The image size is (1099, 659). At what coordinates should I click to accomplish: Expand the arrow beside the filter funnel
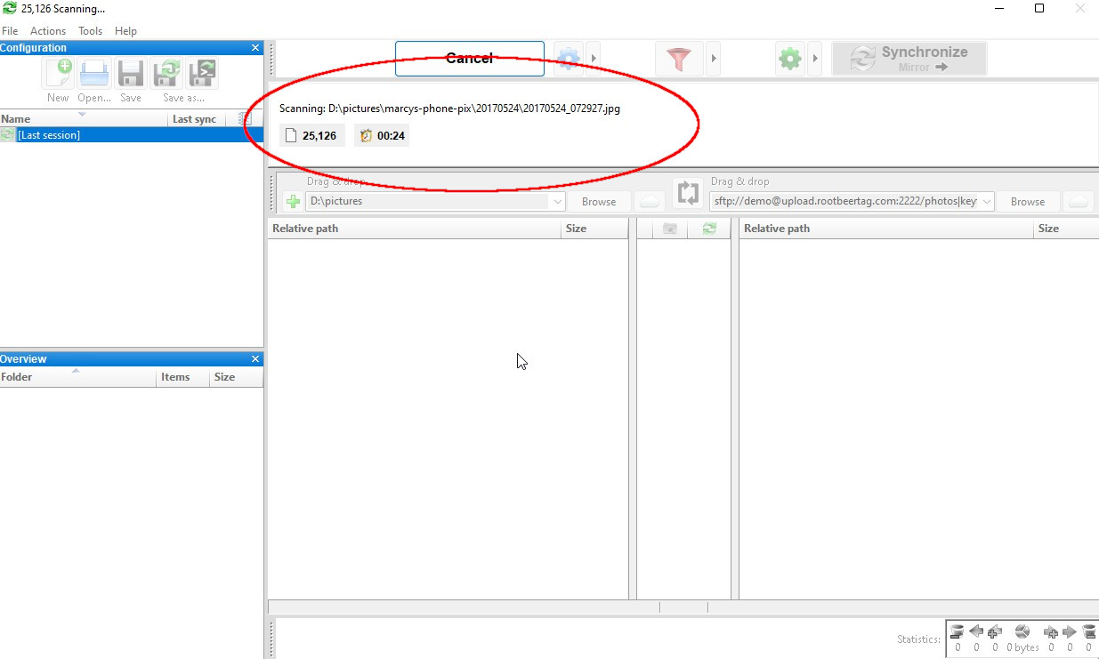click(x=713, y=59)
